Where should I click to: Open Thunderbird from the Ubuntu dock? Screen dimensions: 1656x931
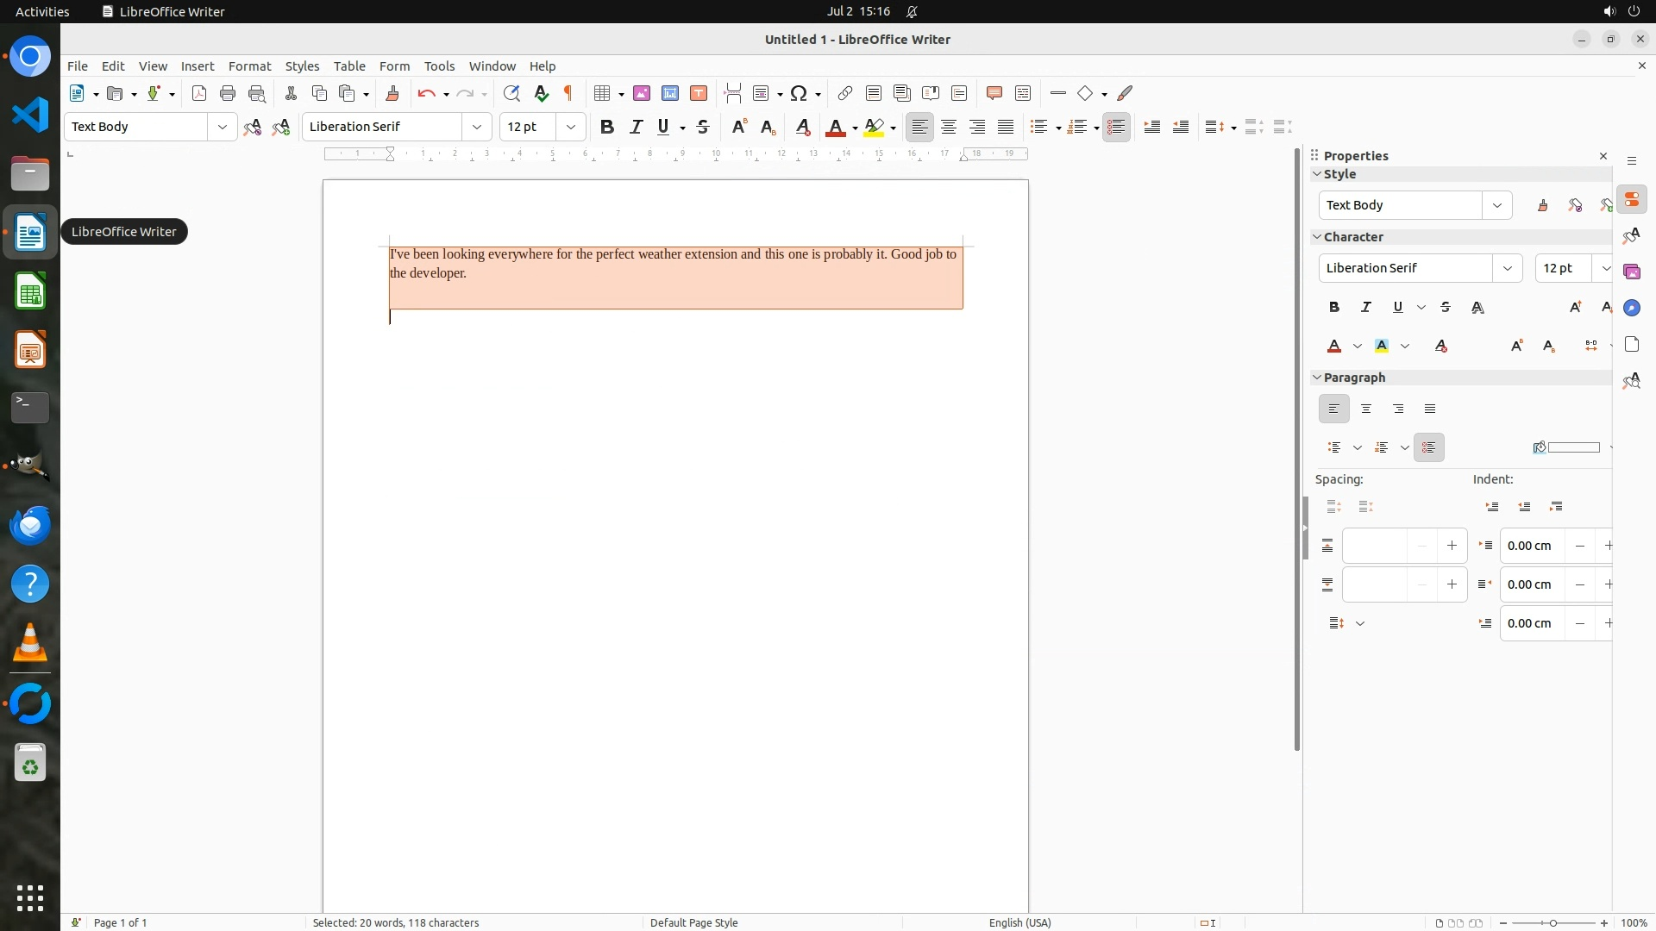click(x=30, y=525)
